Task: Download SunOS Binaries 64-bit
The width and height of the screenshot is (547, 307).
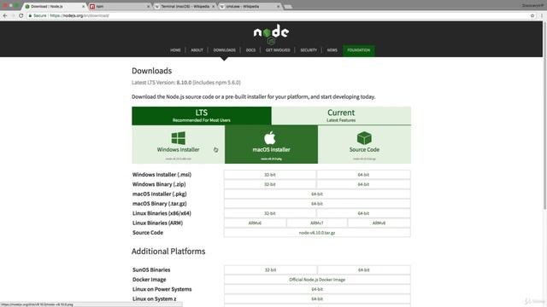Action: coord(363,269)
